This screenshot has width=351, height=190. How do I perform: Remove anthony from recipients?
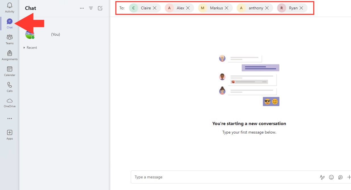pos(267,8)
